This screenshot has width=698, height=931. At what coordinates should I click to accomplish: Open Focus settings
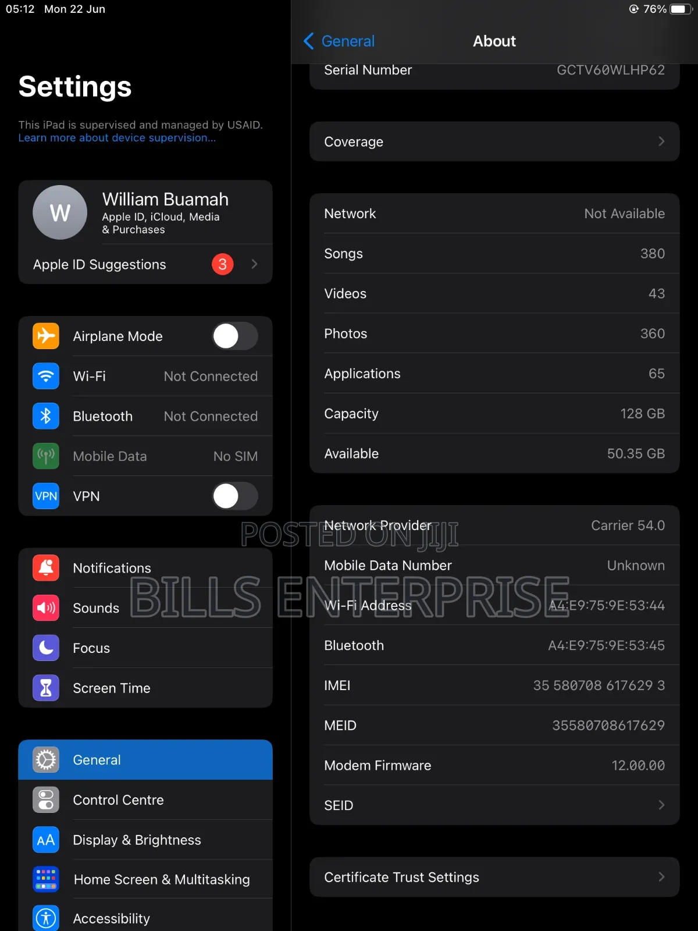coord(145,648)
